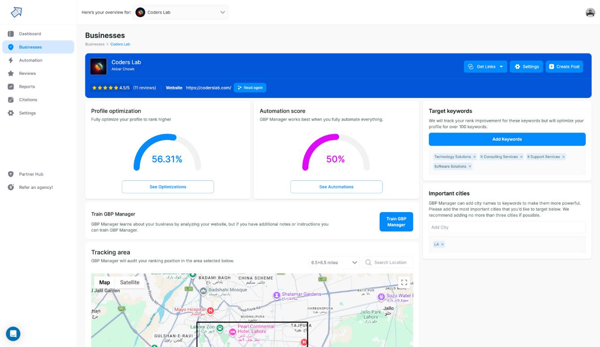Expand the Get Links dropdown

point(485,67)
